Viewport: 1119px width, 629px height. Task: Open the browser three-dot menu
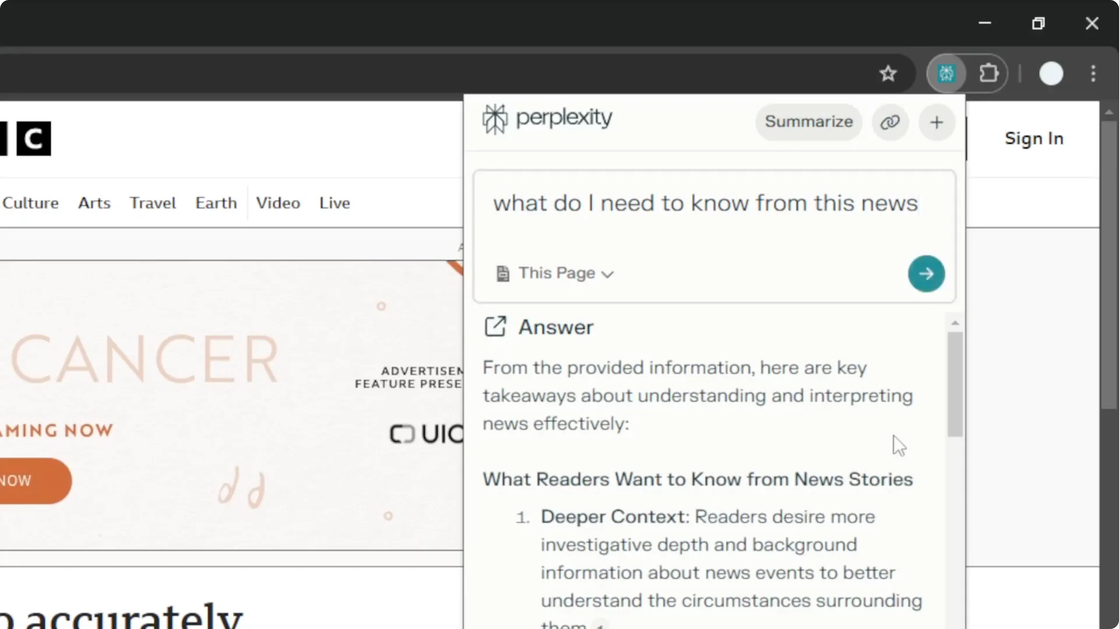point(1093,73)
